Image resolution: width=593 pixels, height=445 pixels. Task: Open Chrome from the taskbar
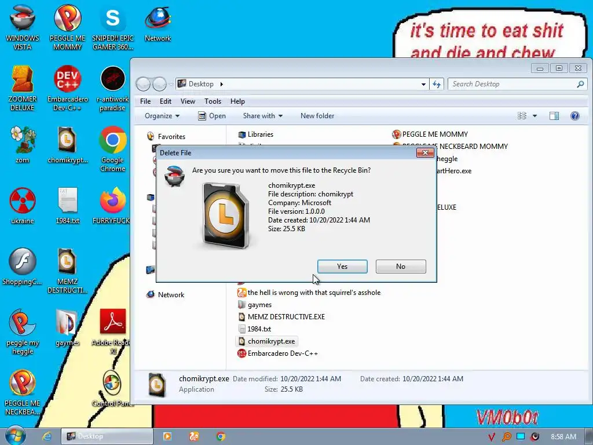click(x=221, y=436)
